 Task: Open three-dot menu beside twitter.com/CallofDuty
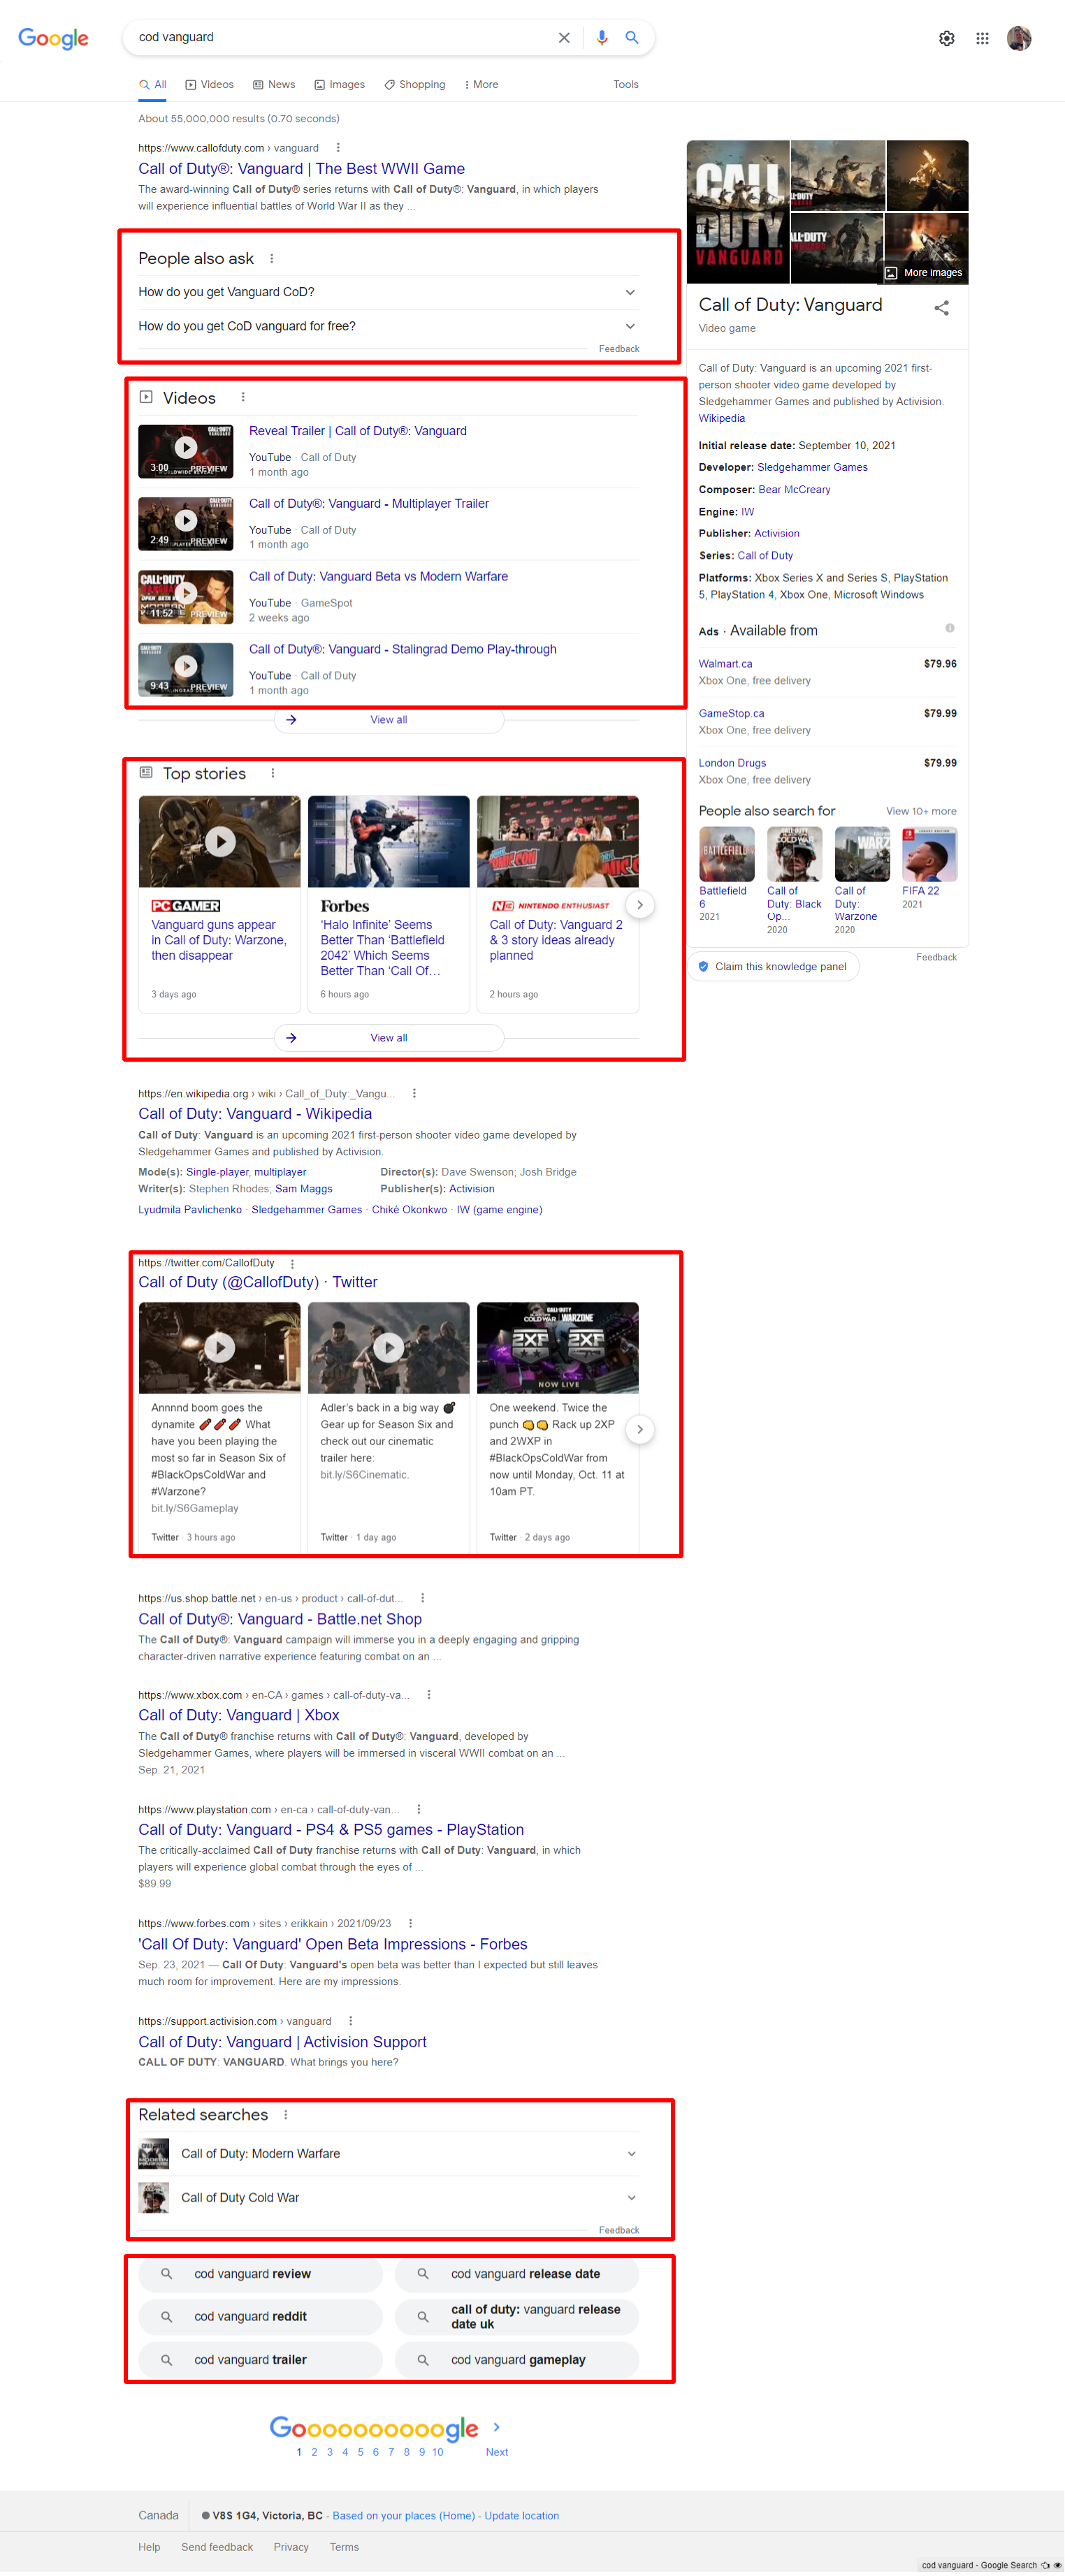click(292, 1264)
